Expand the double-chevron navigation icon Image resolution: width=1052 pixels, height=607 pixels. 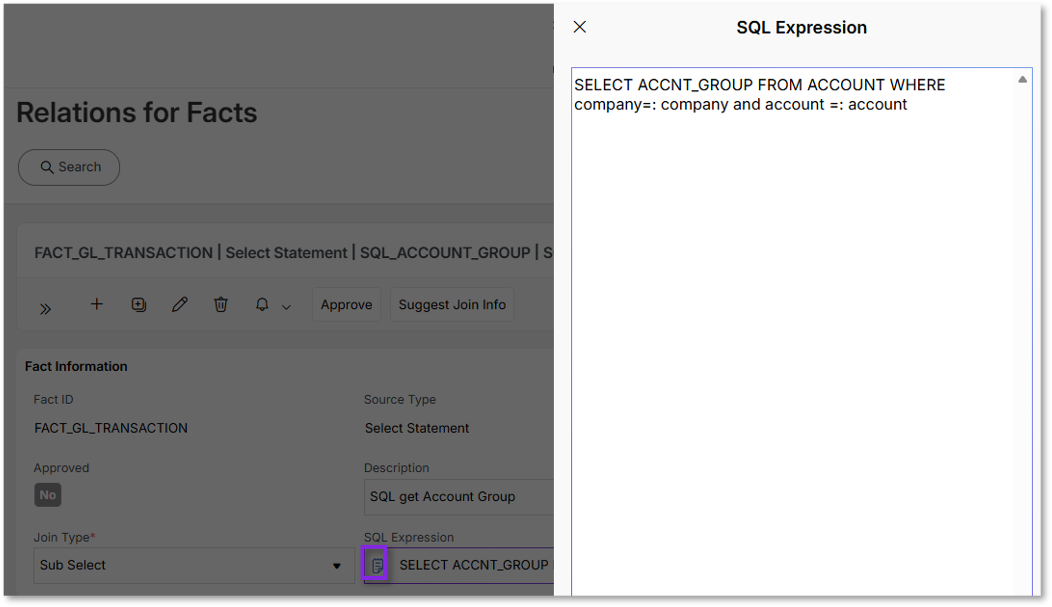pos(45,309)
